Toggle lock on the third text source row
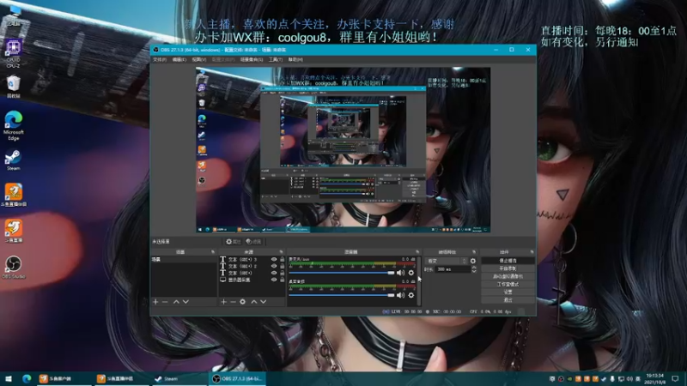The image size is (687, 386). pos(283,273)
